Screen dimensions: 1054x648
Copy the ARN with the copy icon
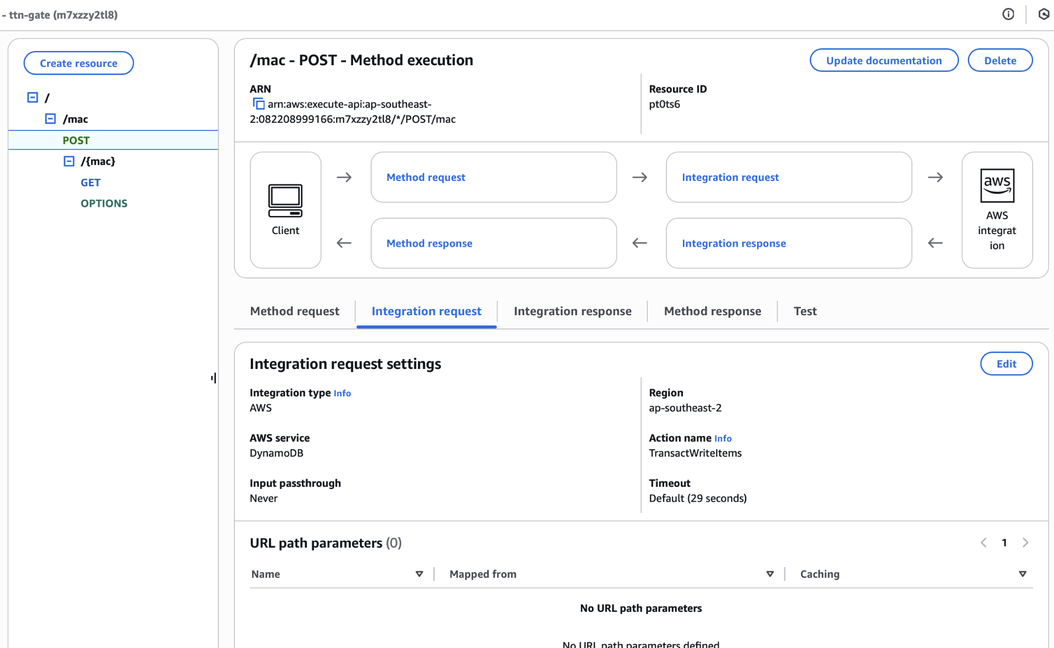pyautogui.click(x=258, y=104)
